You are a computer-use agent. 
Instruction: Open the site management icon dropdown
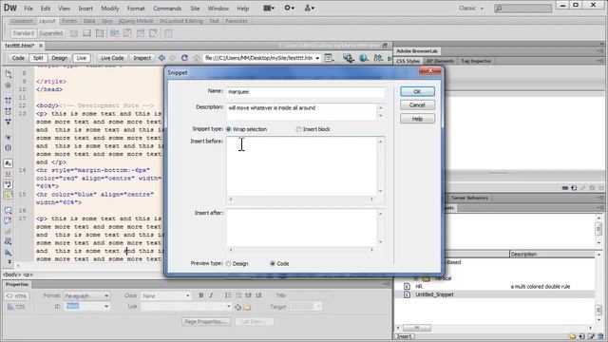tap(310, 8)
